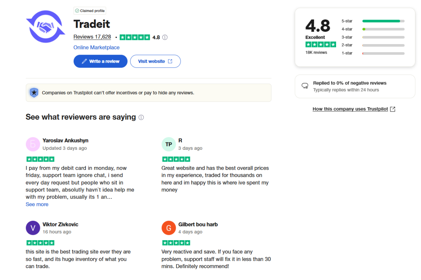Click the 5-star rating bar
Screen dimensions: 421x280
(x=383, y=21)
